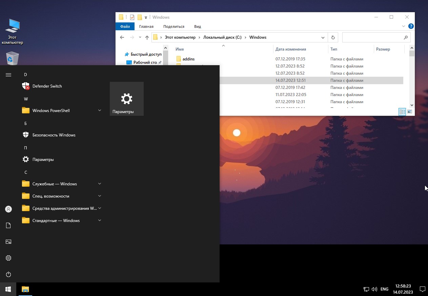The width and height of the screenshot is (428, 296).
Task: Click the Refresh button beside the address bar
Action: 333,37
